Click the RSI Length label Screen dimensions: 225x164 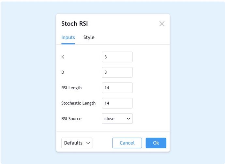point(71,88)
